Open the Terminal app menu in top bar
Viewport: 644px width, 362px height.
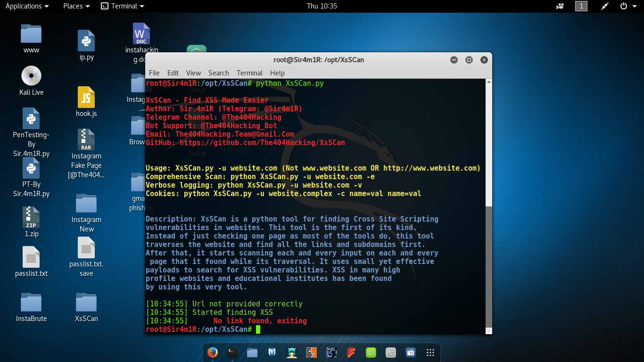click(123, 6)
